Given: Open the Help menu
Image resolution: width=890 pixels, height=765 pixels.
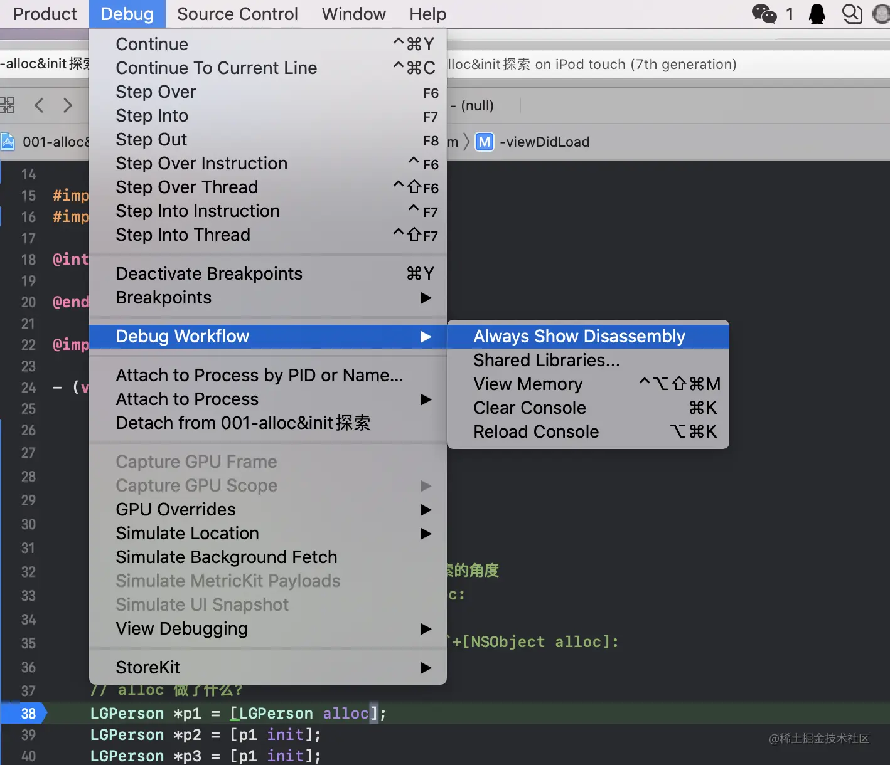Looking at the screenshot, I should [427, 14].
